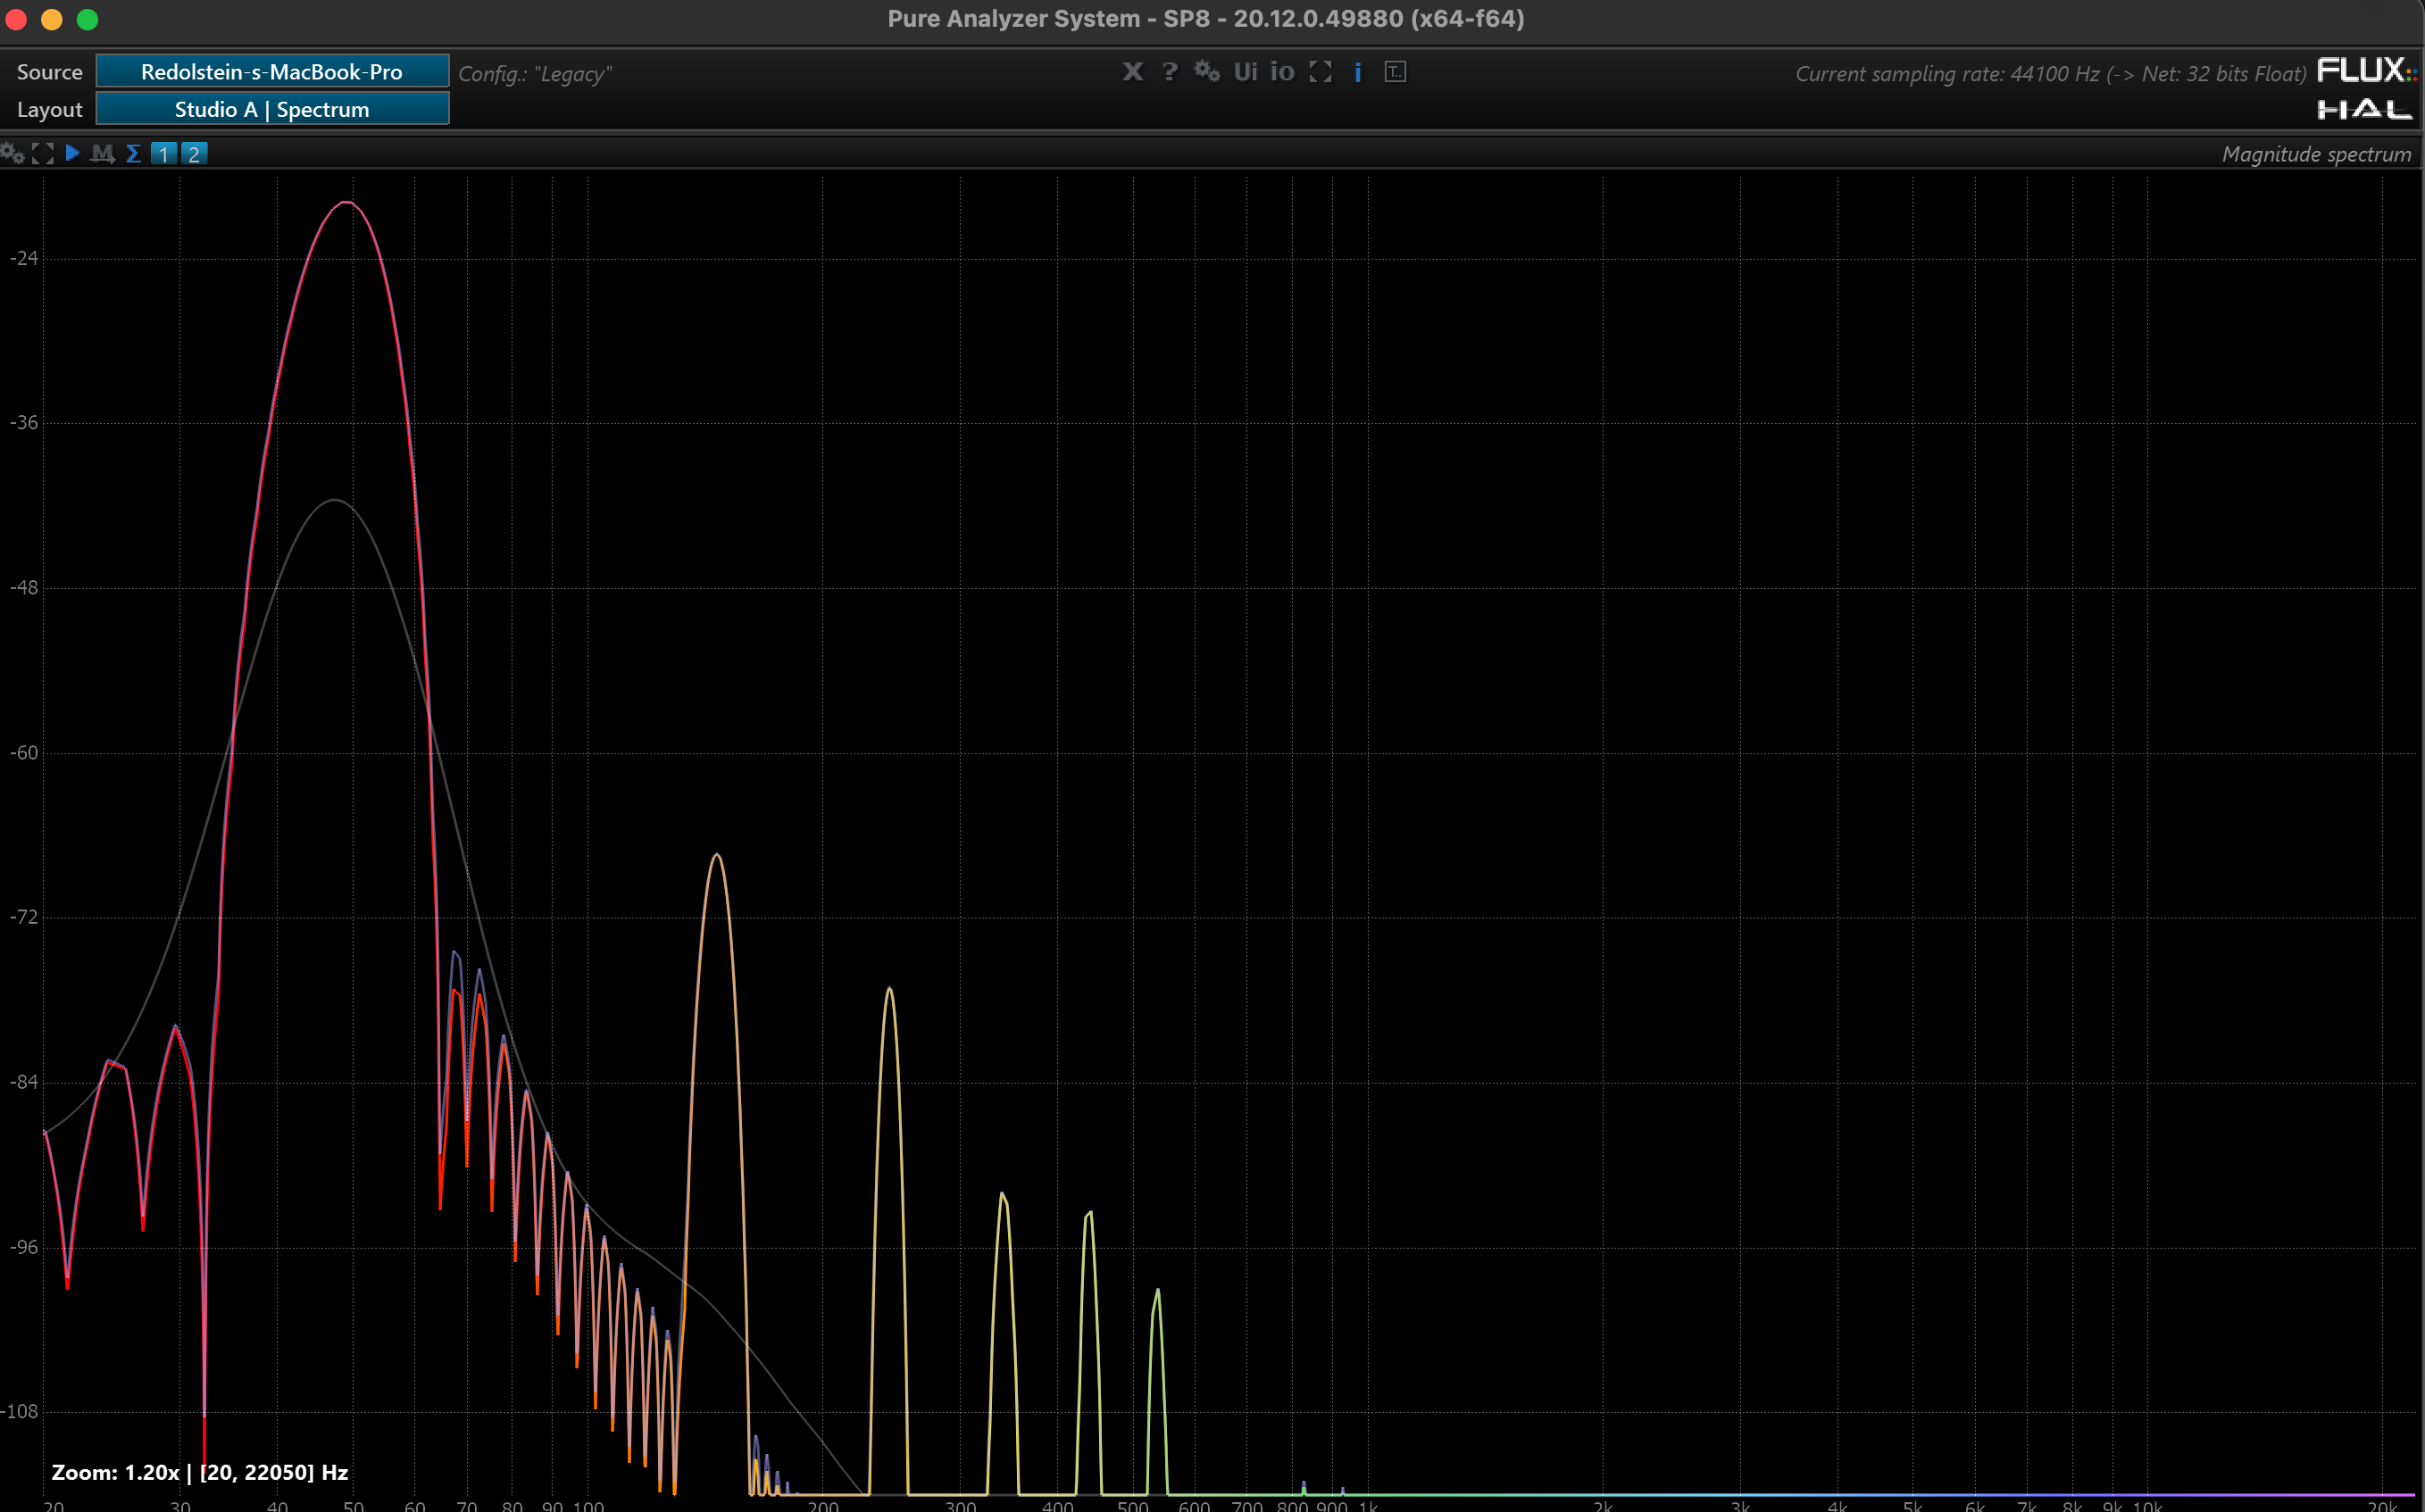Toggle fullscreen icon in header toolbar
The image size is (2425, 1512).
click(1320, 71)
